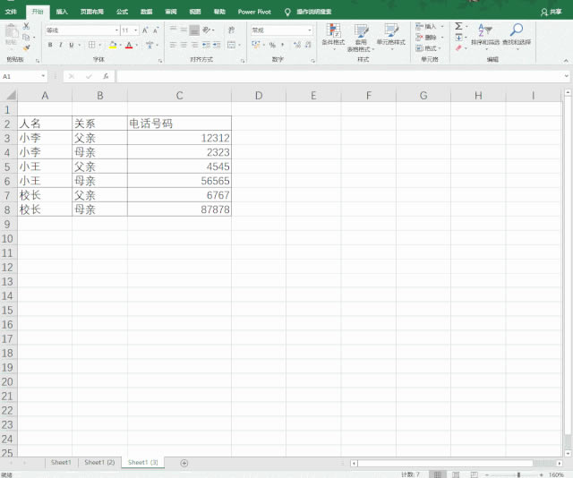Switch to the Sheet1 (2) worksheet tab

tap(99, 463)
